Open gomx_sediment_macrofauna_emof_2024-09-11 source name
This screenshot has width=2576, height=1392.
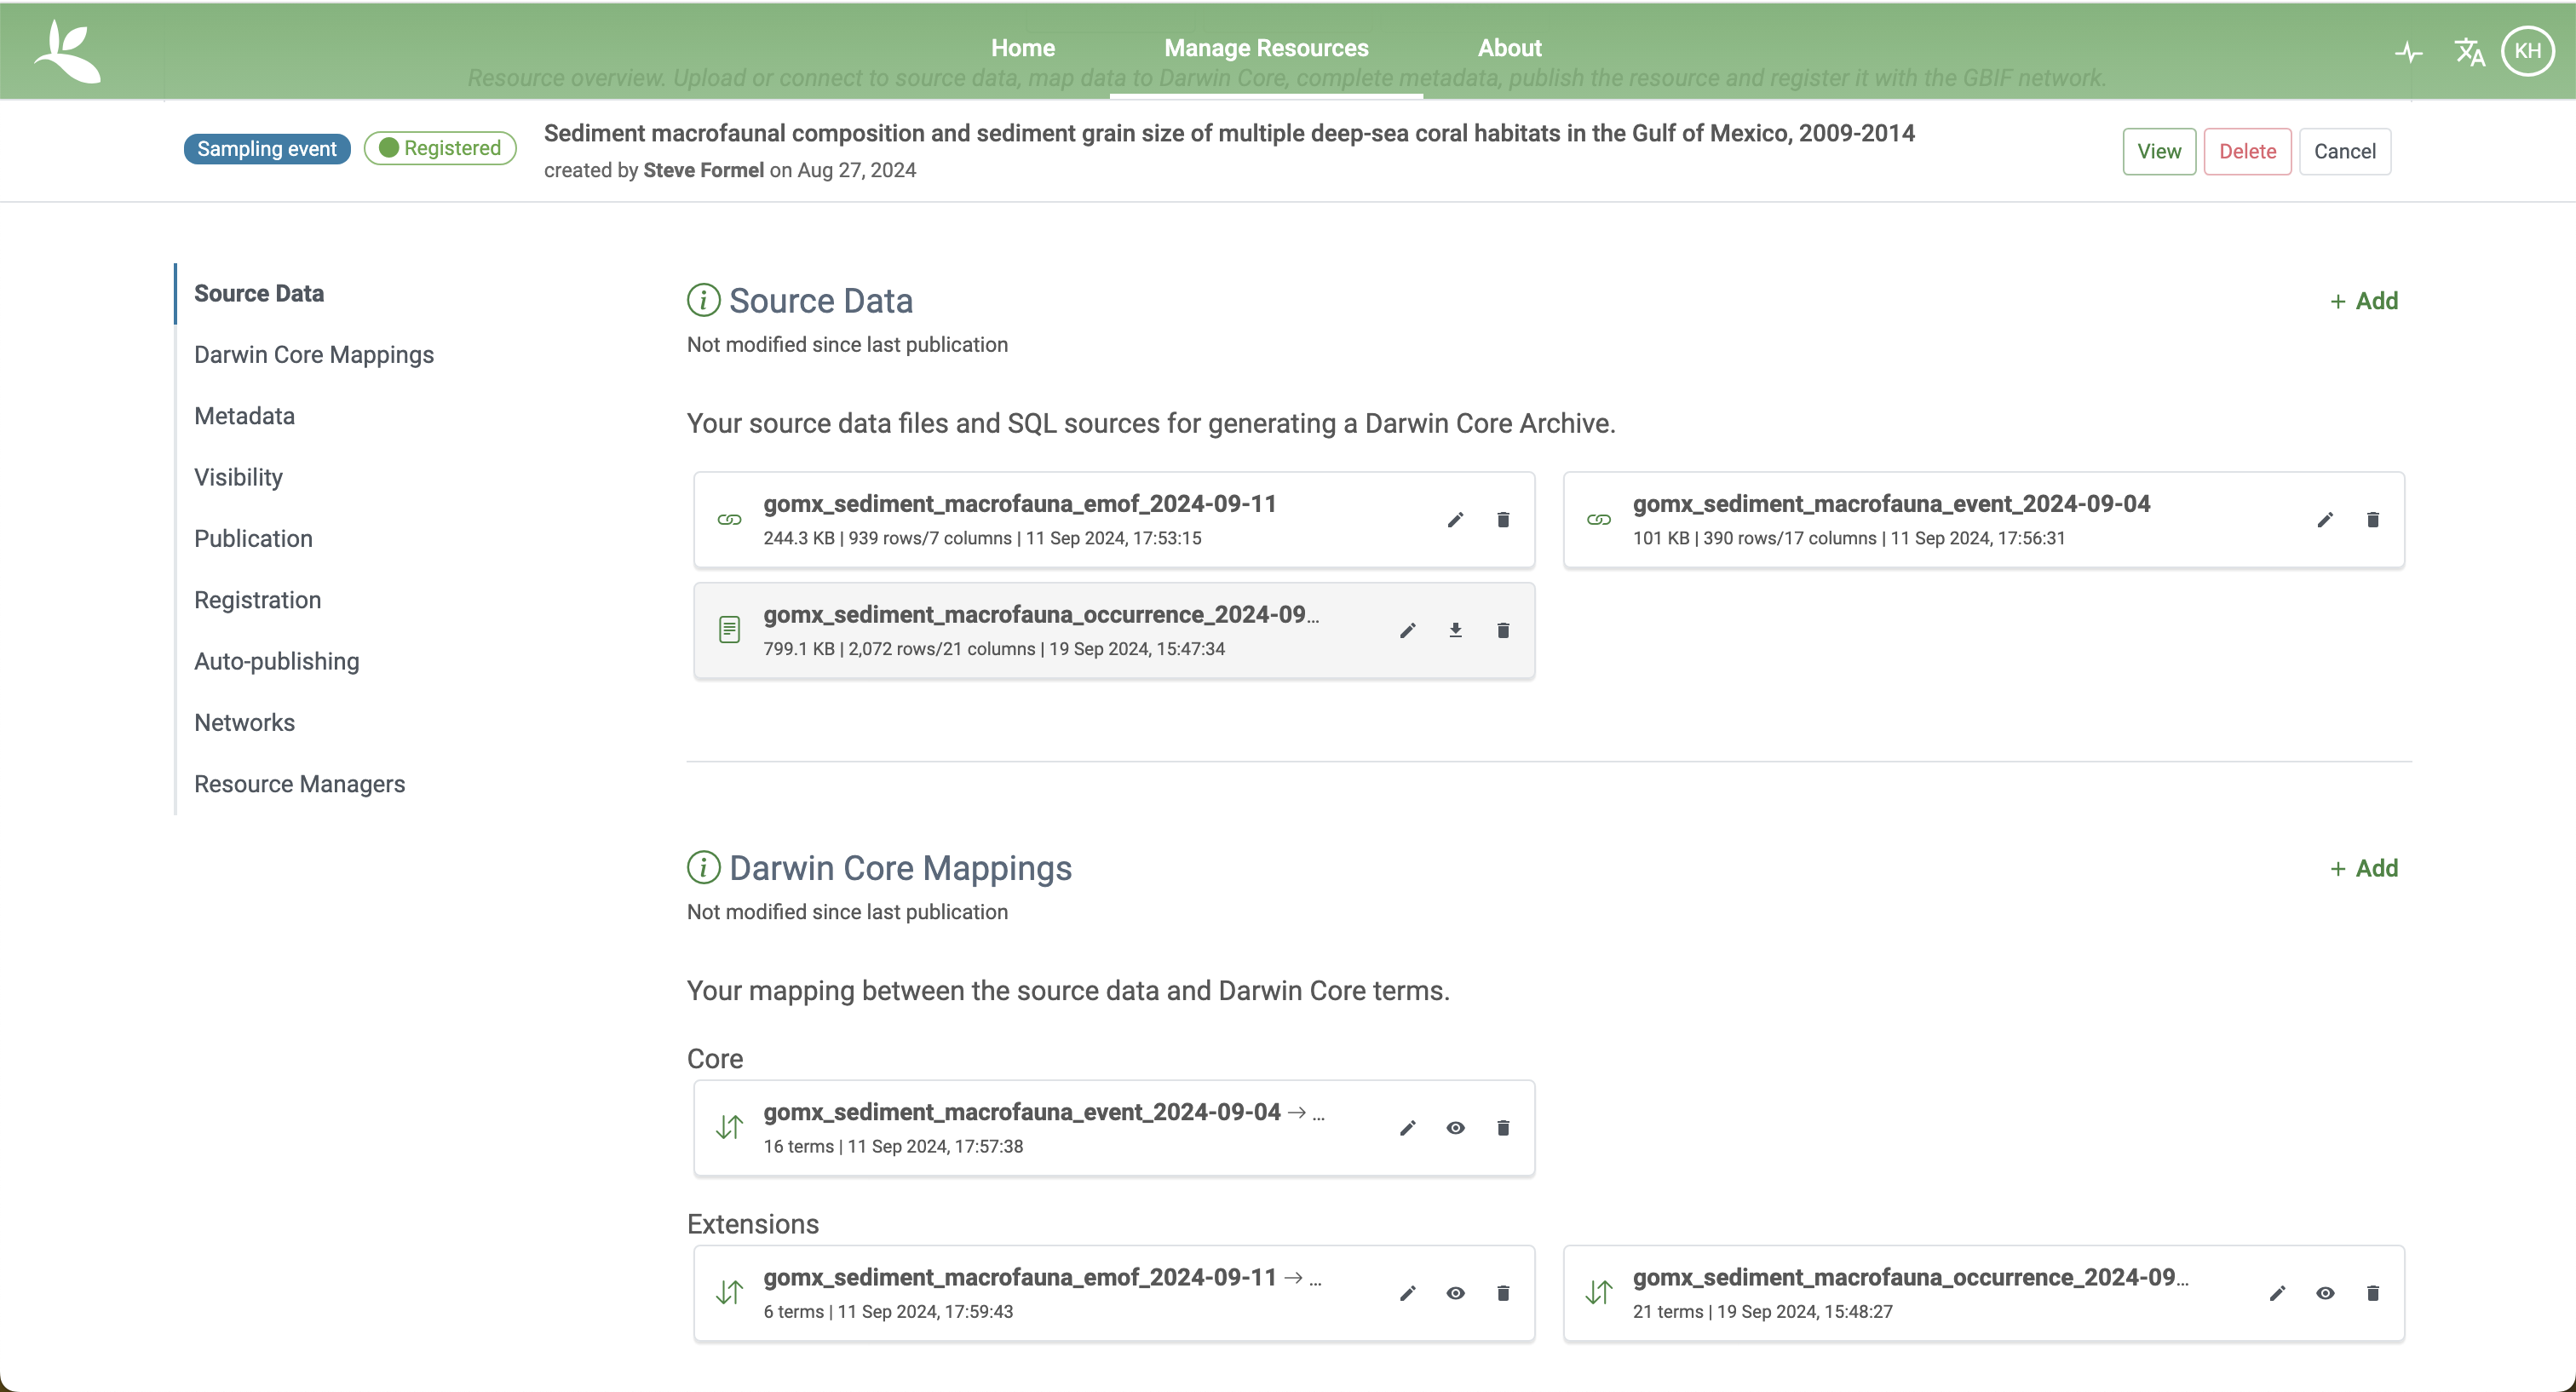1019,503
